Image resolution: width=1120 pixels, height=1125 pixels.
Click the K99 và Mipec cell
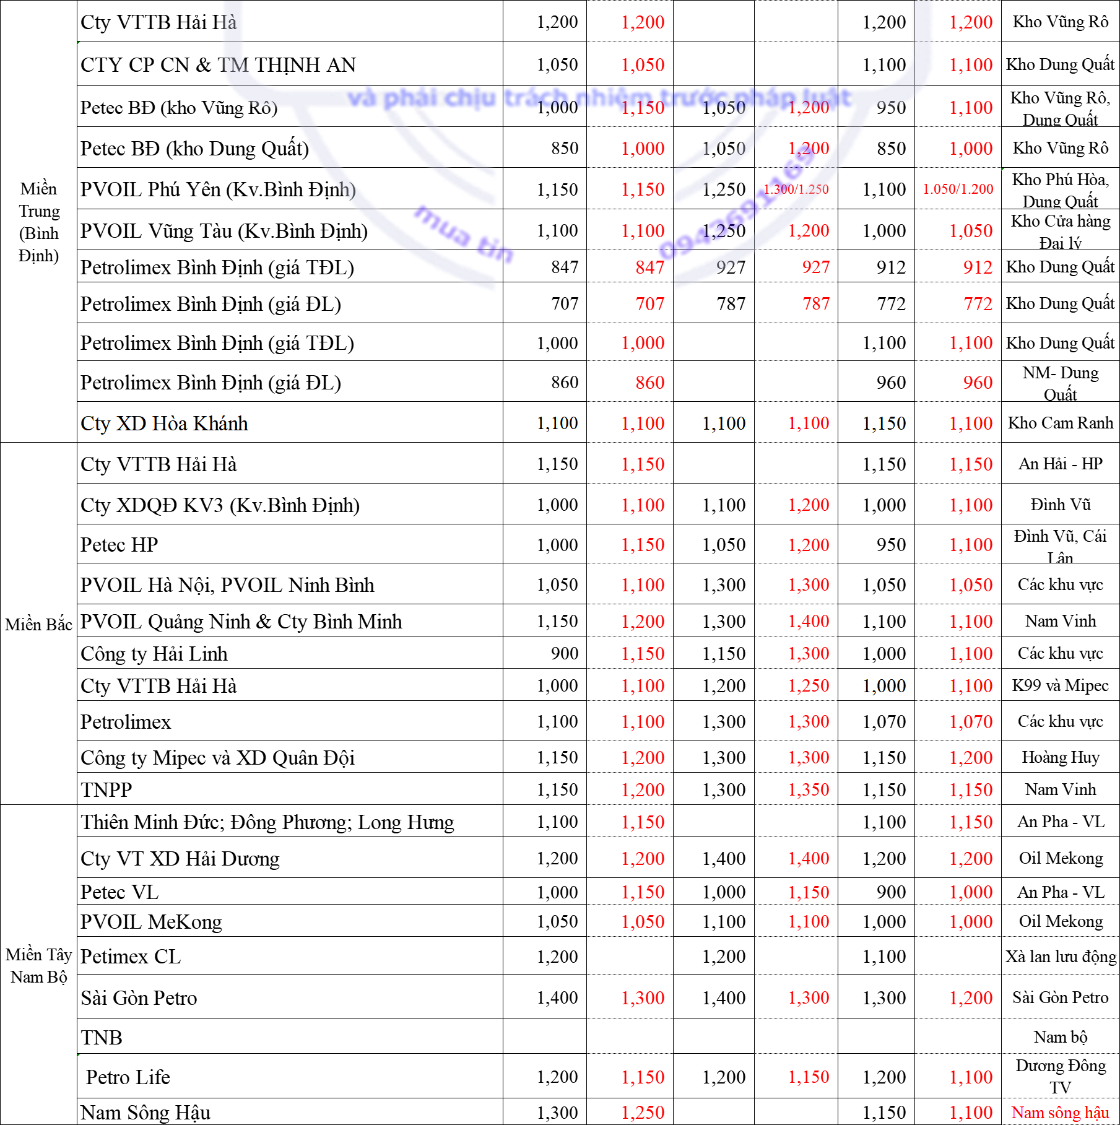coord(1061,685)
